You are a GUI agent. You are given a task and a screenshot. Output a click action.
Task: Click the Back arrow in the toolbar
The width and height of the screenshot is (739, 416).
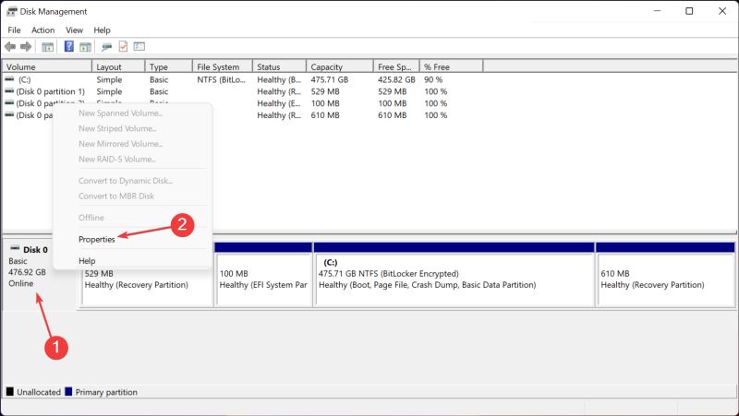pos(10,46)
